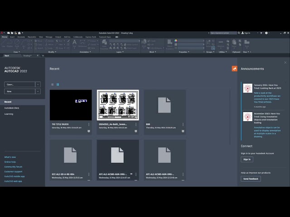
Task: Click the keyword search input field
Action: pos(223,33)
